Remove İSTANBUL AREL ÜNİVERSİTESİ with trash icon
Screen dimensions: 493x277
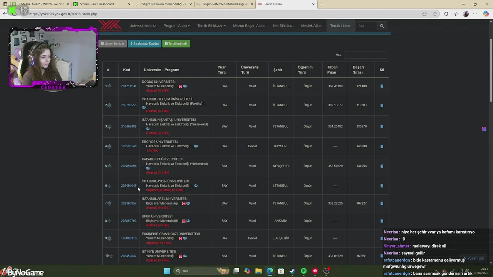tap(382, 204)
